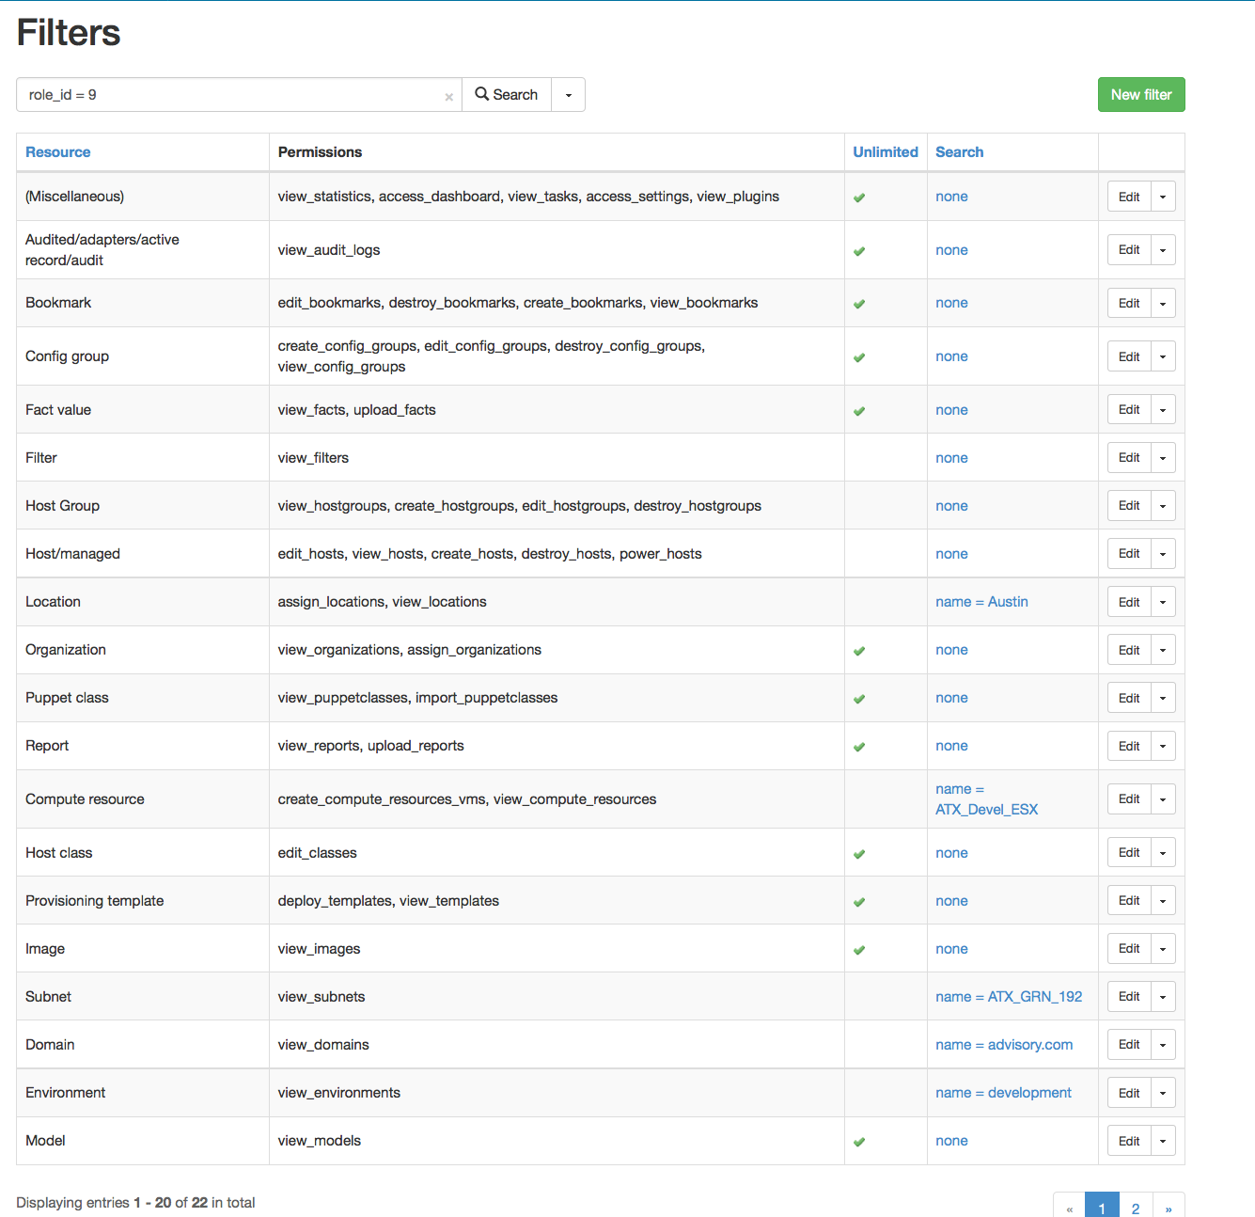Image resolution: width=1255 pixels, height=1217 pixels.
Task: Click the 'name = ATX_GRN_192' search link
Action: [x=1009, y=997]
